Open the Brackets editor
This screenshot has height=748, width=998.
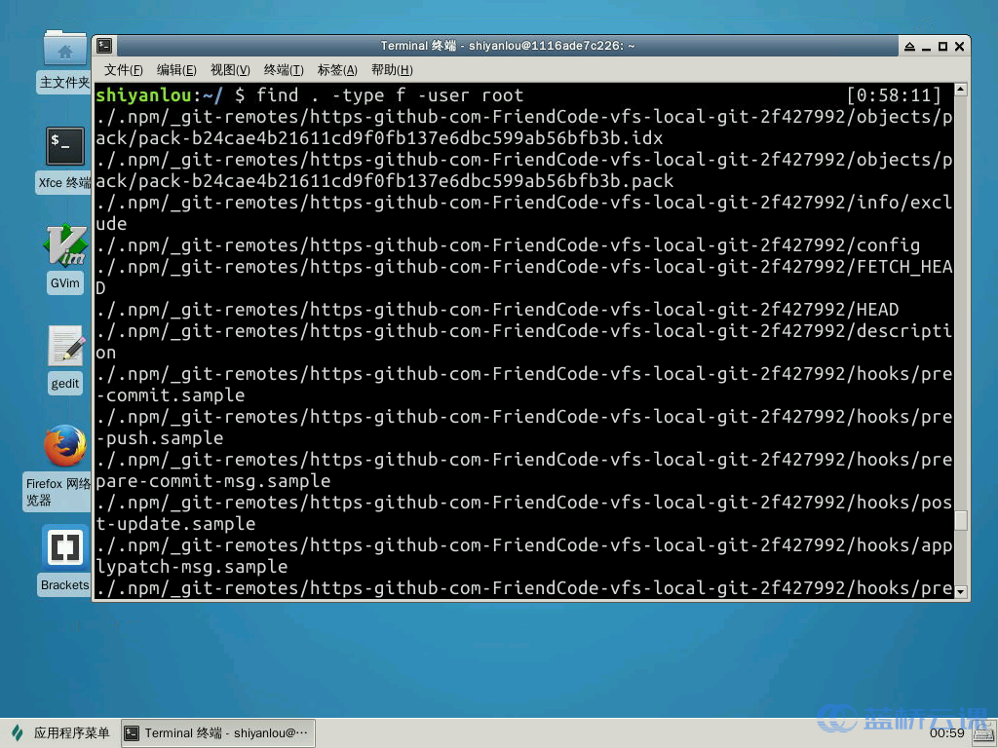click(x=64, y=547)
